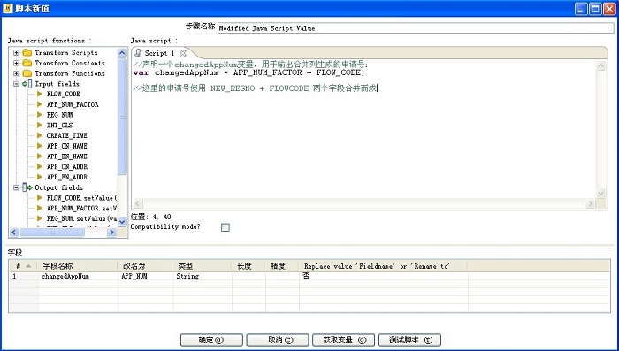The height and width of the screenshot is (351, 619).
Task: Click the function tree scroll down arrow
Action: [122, 223]
